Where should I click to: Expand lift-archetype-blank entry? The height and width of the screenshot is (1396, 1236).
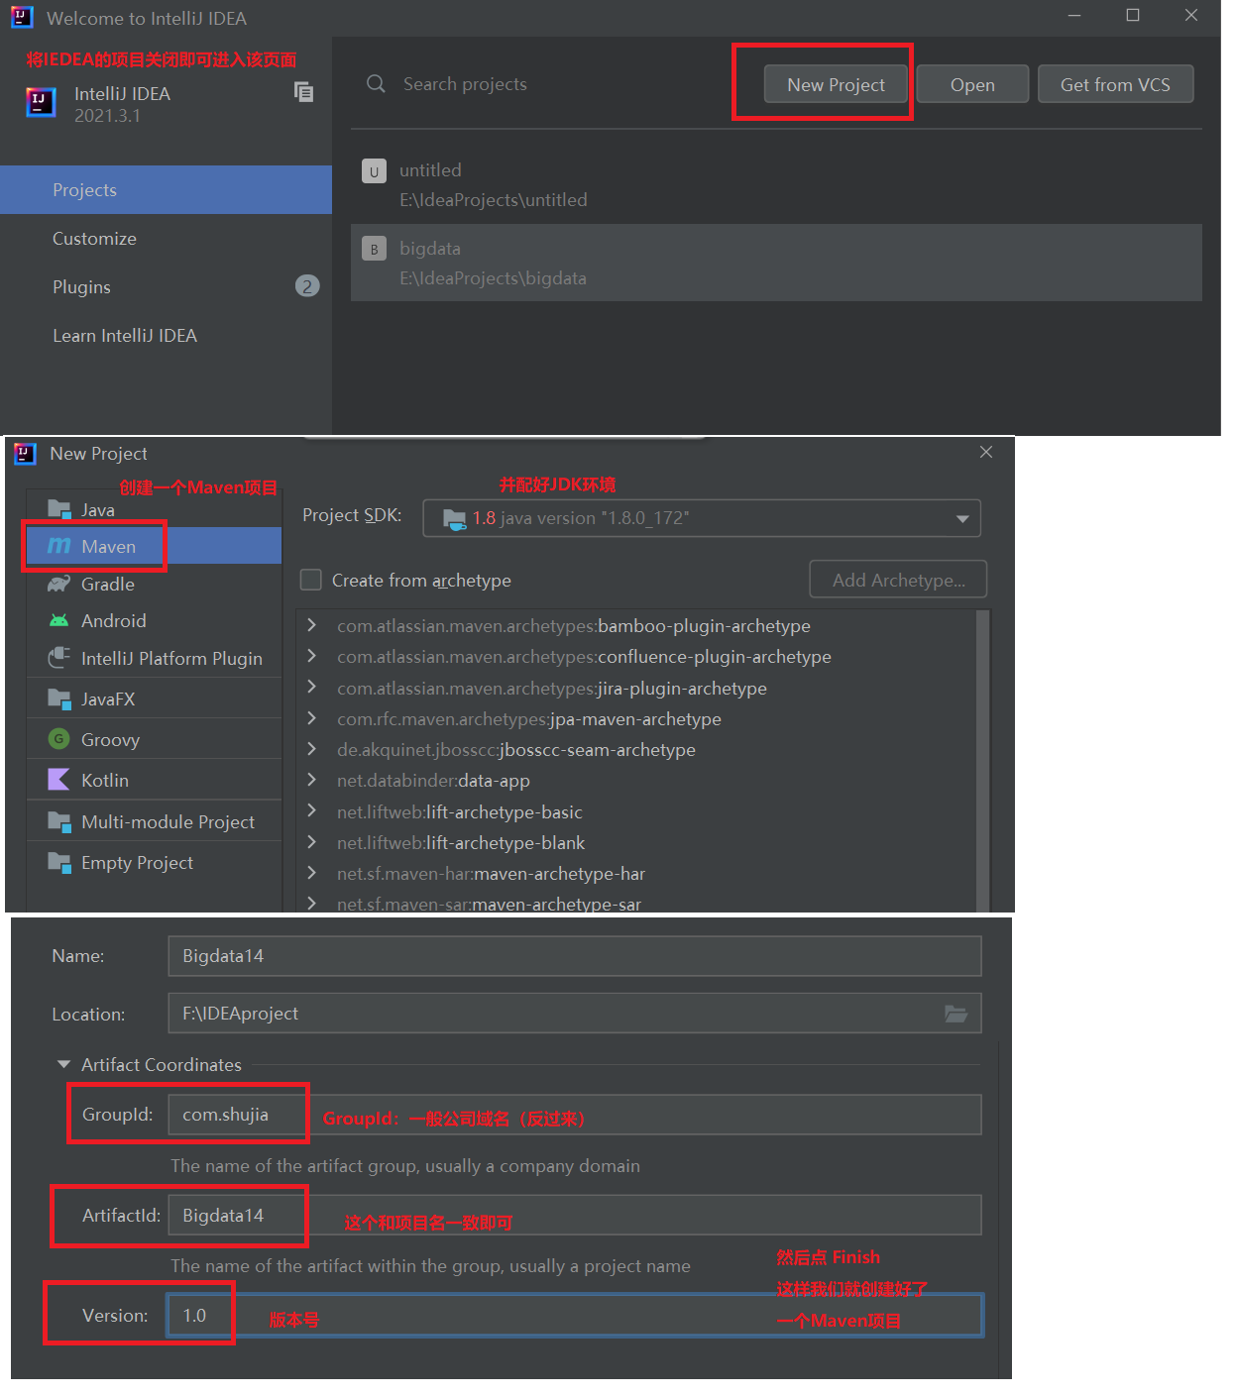(x=312, y=841)
